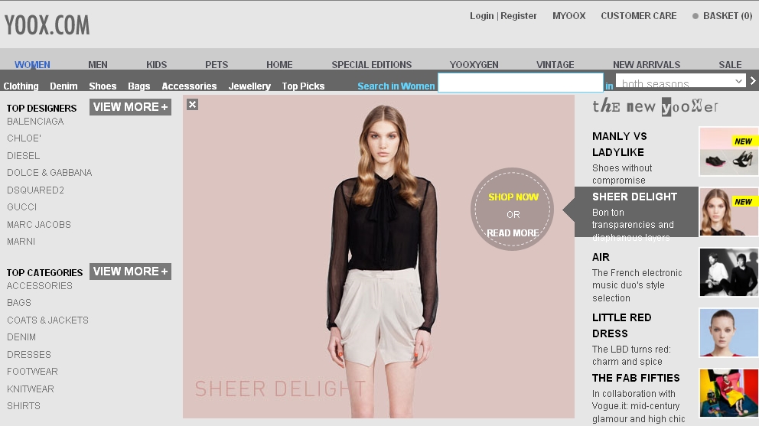The width and height of the screenshot is (759, 426).
Task: Open designer CHLOE'
Action: point(24,138)
